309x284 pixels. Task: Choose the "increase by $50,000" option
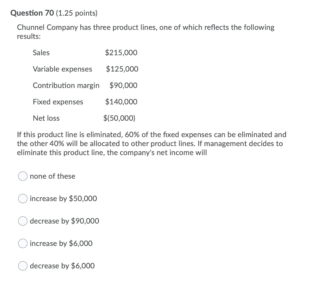pos(23,199)
